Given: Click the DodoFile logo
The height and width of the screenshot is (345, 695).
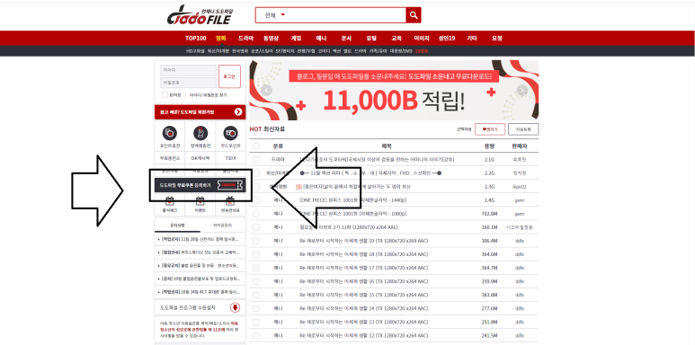Looking at the screenshot, I should 200,16.
